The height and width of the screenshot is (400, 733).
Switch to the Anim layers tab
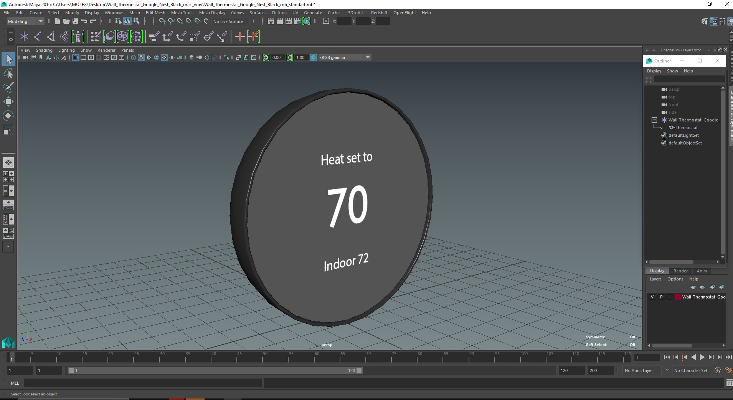tap(702, 271)
